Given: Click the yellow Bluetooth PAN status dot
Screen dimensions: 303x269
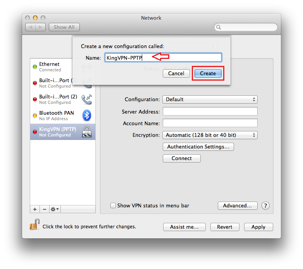Looking at the screenshot, I should click(x=35, y=116).
